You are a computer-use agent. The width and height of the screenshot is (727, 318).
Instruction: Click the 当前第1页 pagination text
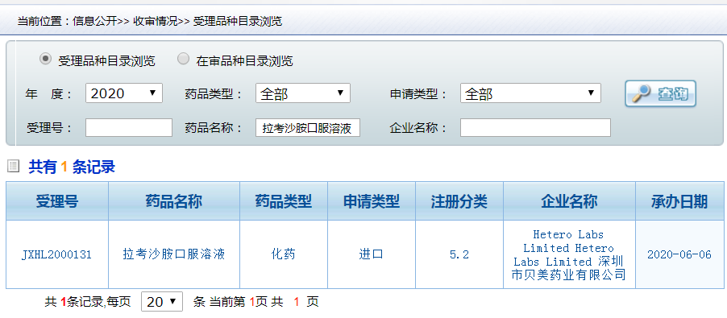click(x=239, y=302)
